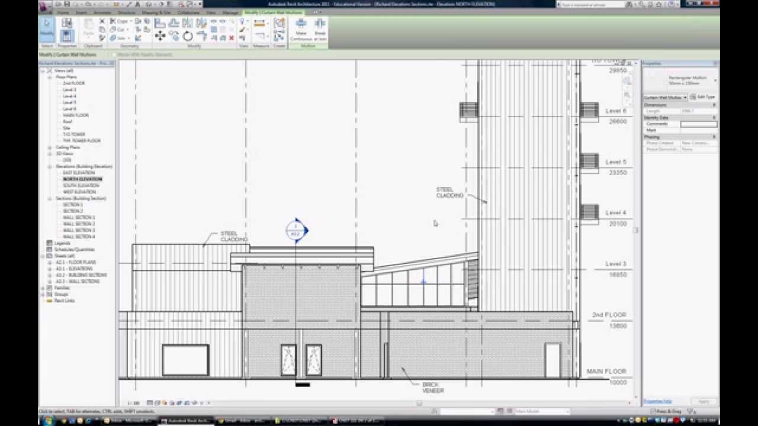
Task: Select MAIN FLOOR plan in browser
Action: coord(76,115)
